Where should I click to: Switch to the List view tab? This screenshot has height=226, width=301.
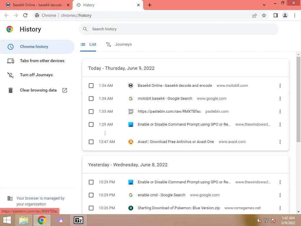[x=88, y=44]
